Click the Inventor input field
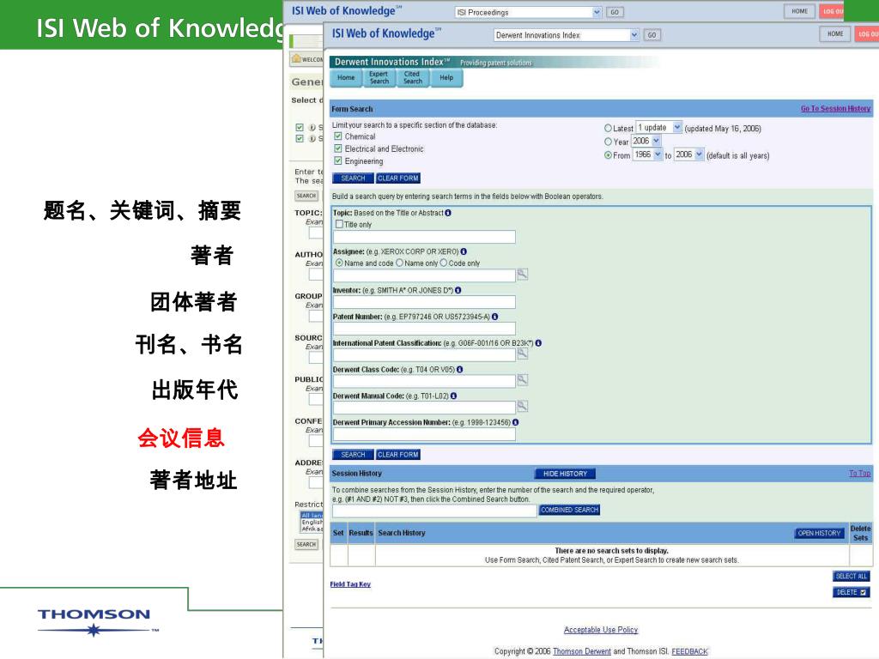 click(x=424, y=302)
